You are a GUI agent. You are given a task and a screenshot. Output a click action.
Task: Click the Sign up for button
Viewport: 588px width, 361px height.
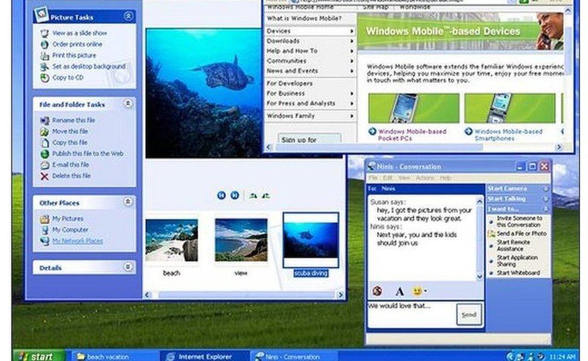pyautogui.click(x=310, y=138)
